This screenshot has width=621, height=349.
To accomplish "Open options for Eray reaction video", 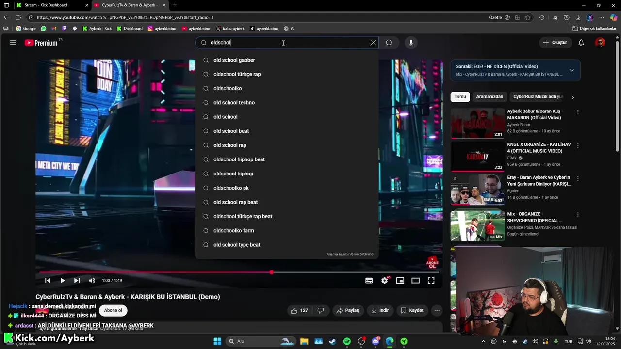I will [x=578, y=178].
